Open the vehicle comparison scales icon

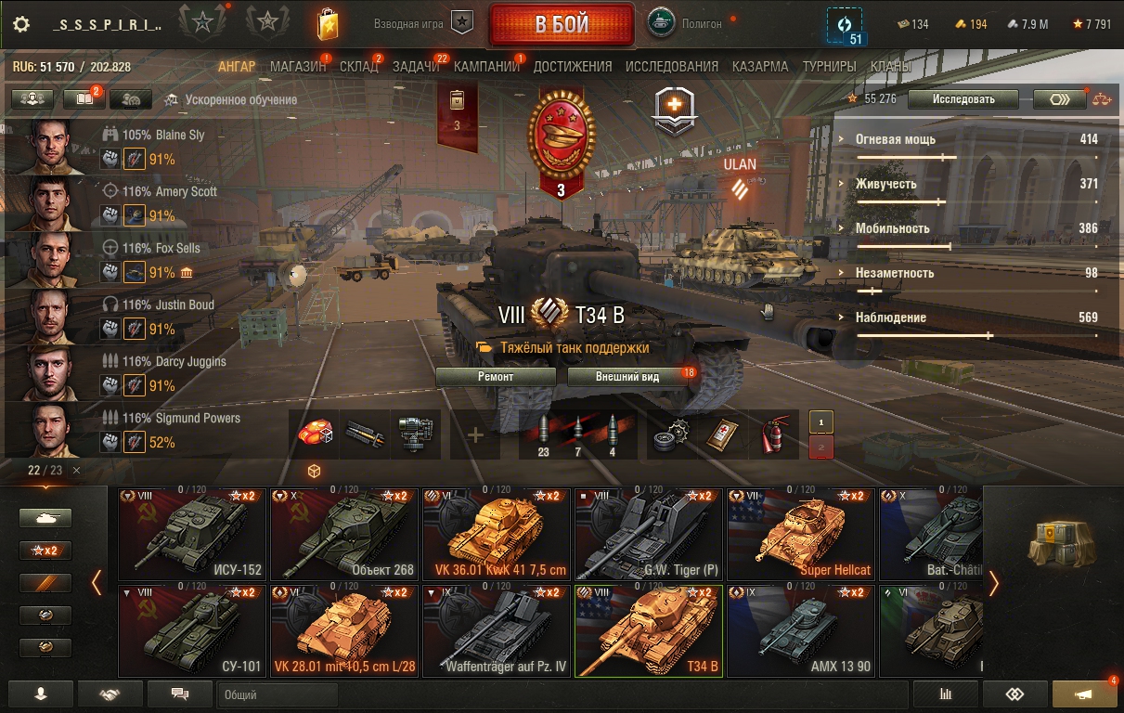pyautogui.click(x=1102, y=98)
